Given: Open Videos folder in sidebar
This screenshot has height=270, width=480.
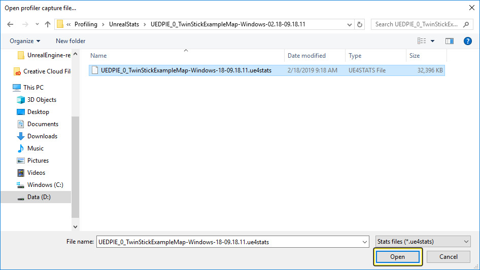Looking at the screenshot, I should [31, 173].
